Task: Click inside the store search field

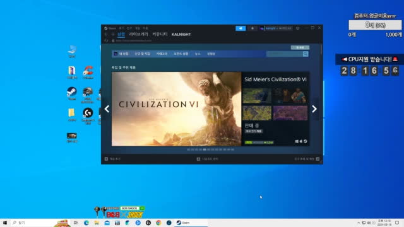Action: pos(285,54)
